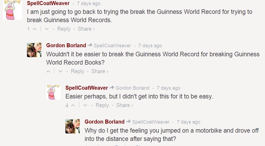Screen dimensions: 265x146
Task: Downvote Gordon Borland's 'Wouldn't it be easier' reply
Action: point(61,72)
